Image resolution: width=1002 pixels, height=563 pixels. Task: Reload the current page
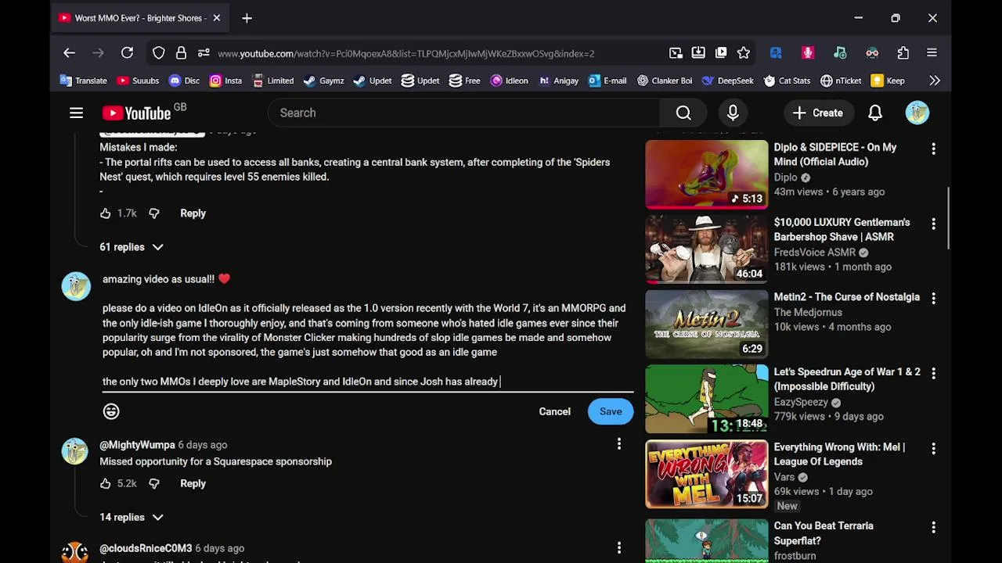(x=127, y=53)
